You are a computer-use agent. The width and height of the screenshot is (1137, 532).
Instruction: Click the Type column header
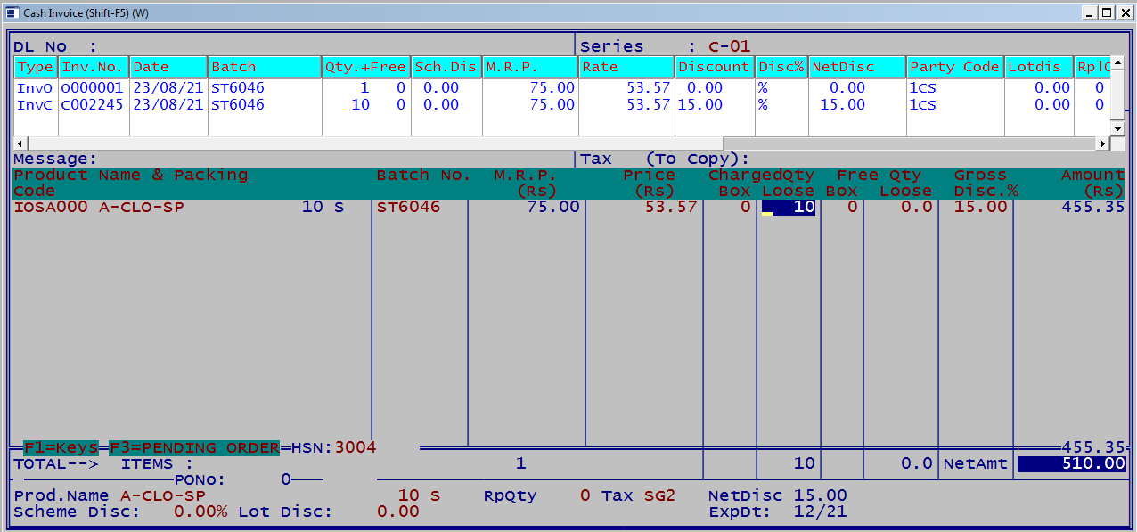pos(36,67)
